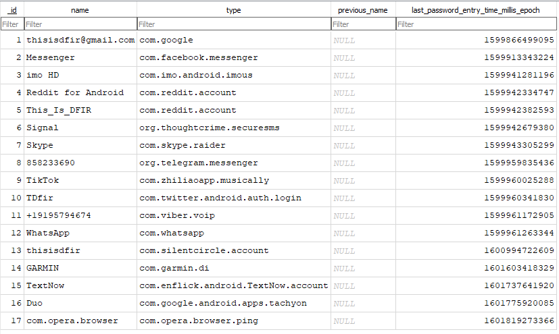Select the org.telegram.messenger cell
This screenshot has width=559, height=334.
tap(234, 163)
